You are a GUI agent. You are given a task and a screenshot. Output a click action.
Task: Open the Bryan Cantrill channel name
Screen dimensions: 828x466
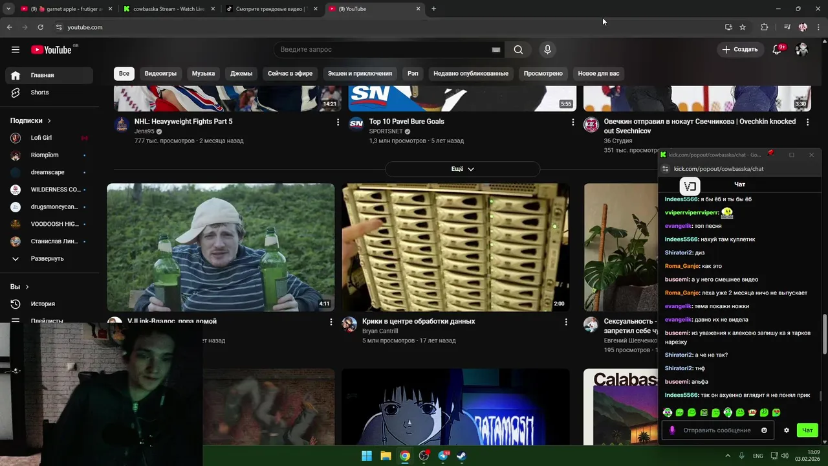click(380, 331)
